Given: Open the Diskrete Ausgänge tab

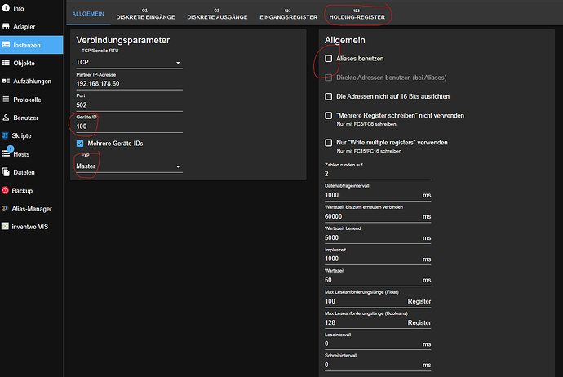Looking at the screenshot, I should click(217, 14).
